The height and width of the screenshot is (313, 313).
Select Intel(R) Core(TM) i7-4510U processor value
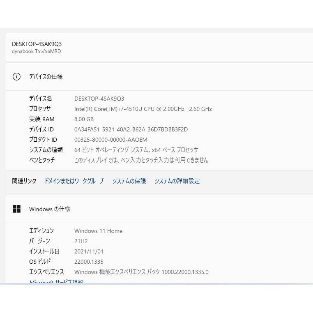coord(143,109)
